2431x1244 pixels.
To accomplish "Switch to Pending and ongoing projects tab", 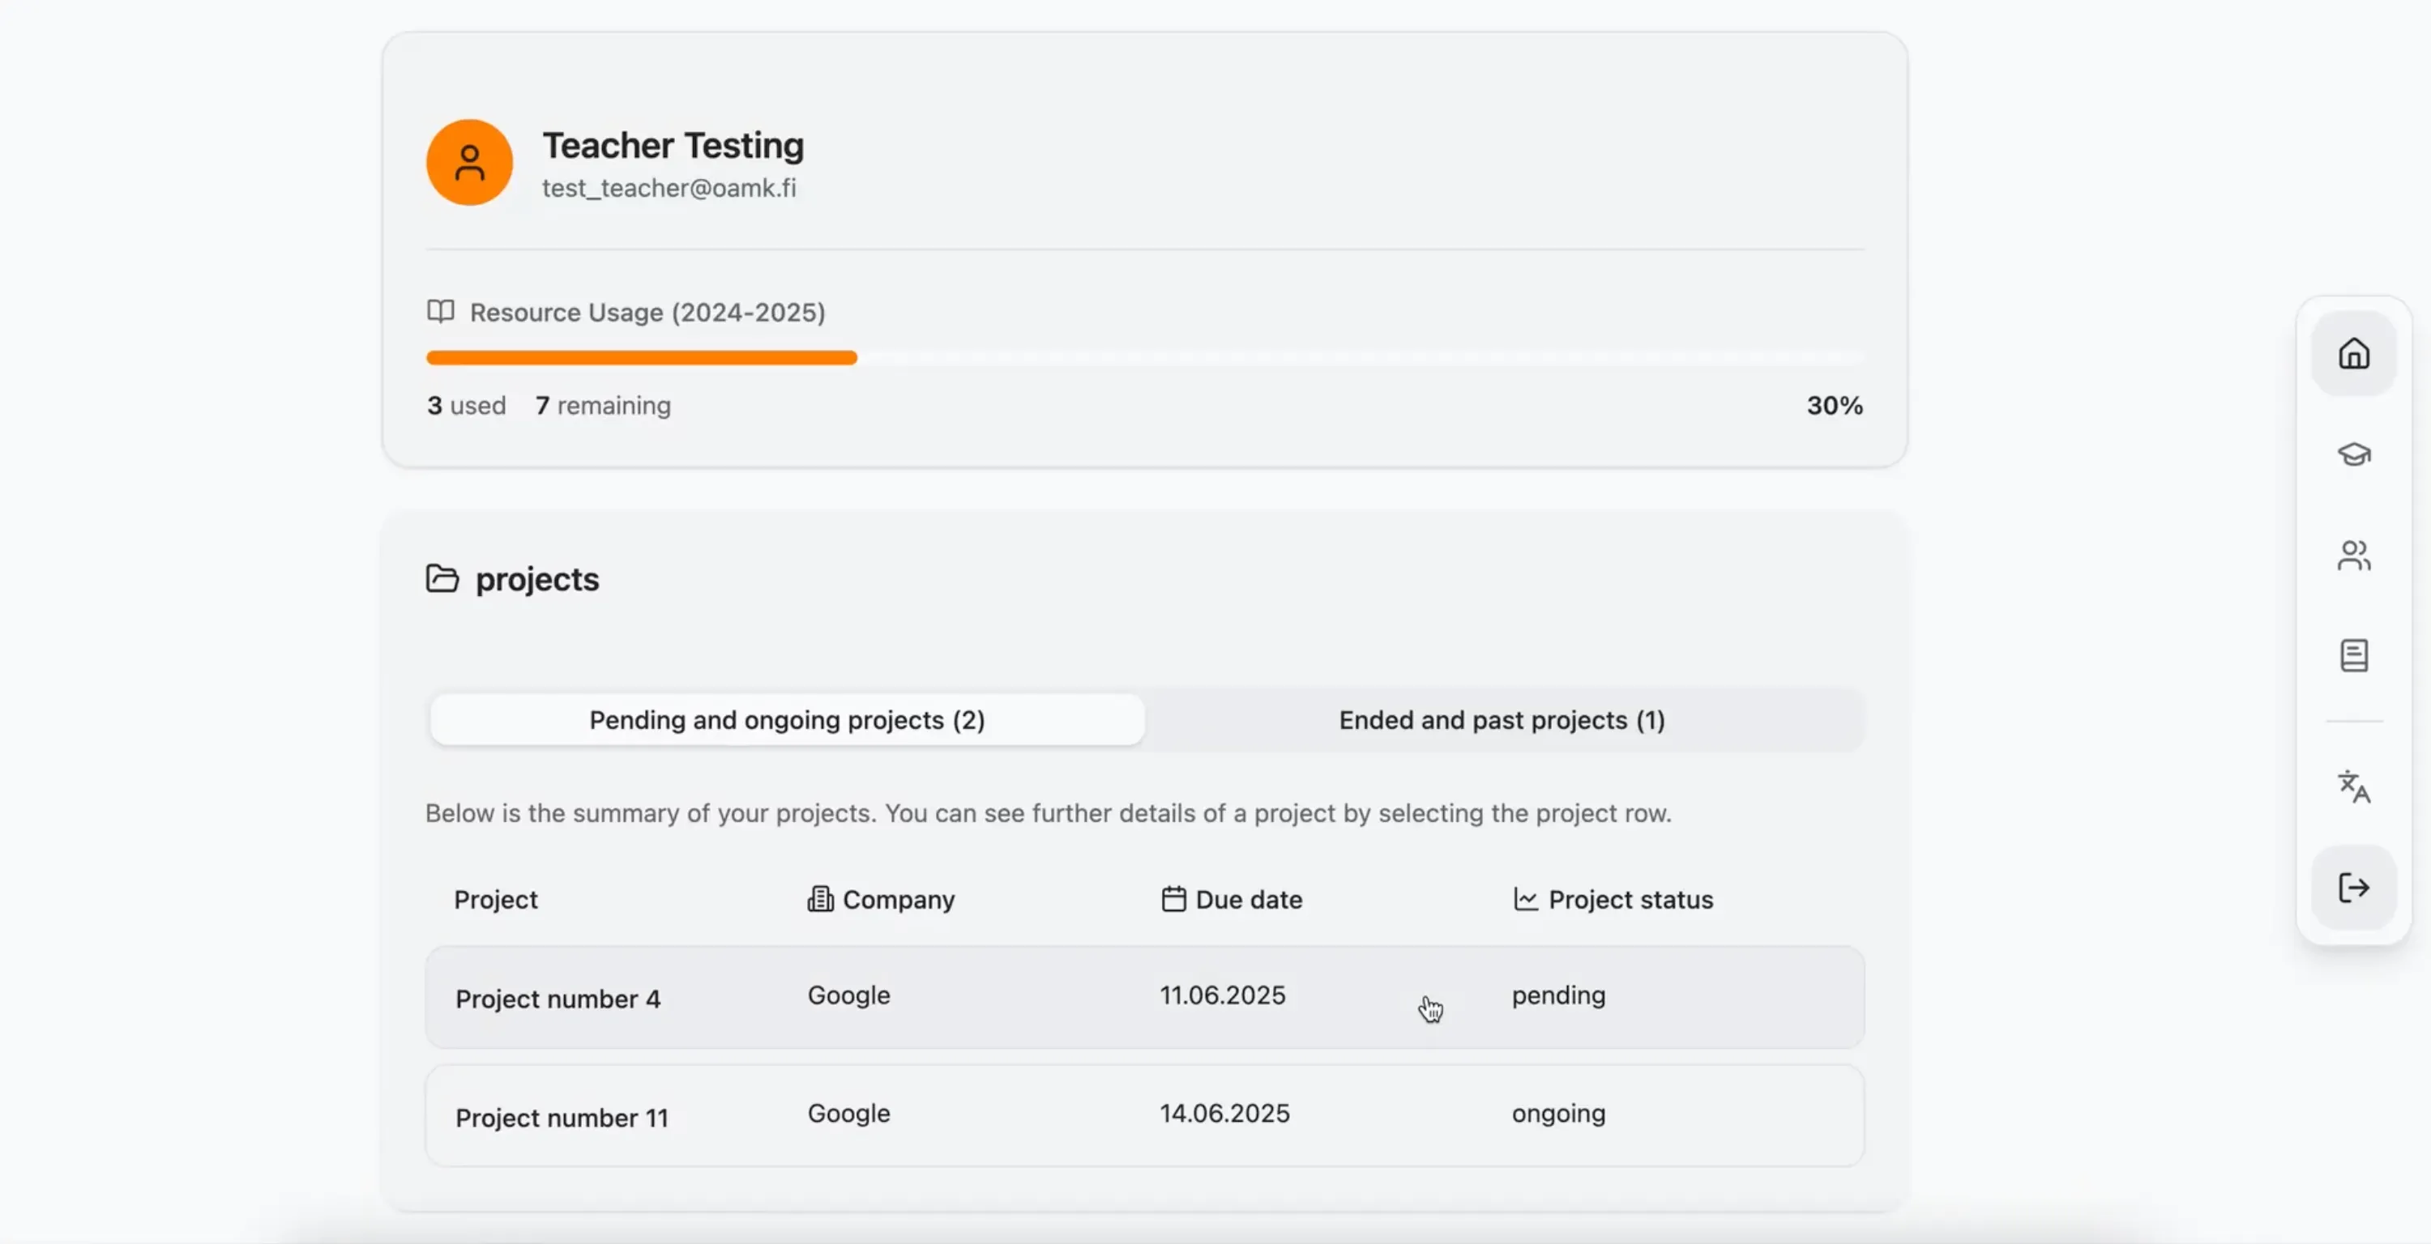I will (x=787, y=720).
